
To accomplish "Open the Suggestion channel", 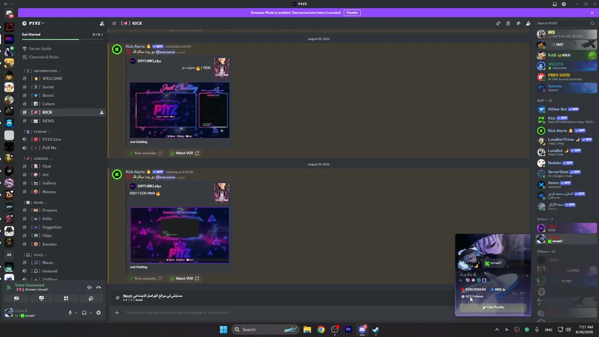I will [62, 227].
